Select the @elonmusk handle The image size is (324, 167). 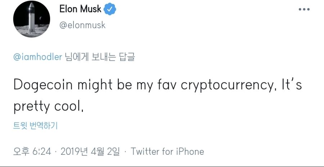(x=82, y=26)
